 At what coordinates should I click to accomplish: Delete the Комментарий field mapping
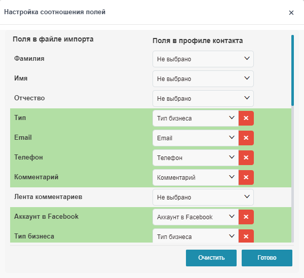[246, 177]
